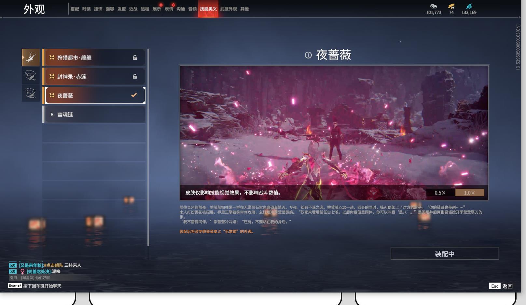
Task: Click the checkmark on the 夜蔷薇 row
Action: click(x=134, y=95)
